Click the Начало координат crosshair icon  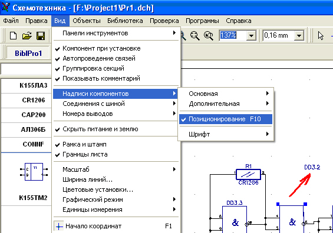click(x=59, y=226)
